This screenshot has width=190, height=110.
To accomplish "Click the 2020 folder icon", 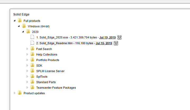I will click(x=28, y=31).
